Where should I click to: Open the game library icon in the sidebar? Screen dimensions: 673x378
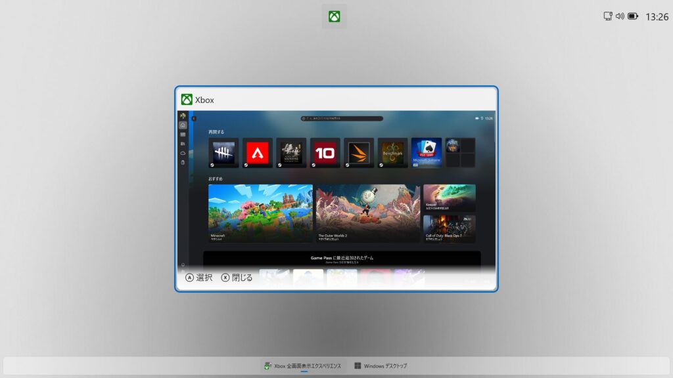click(x=183, y=134)
